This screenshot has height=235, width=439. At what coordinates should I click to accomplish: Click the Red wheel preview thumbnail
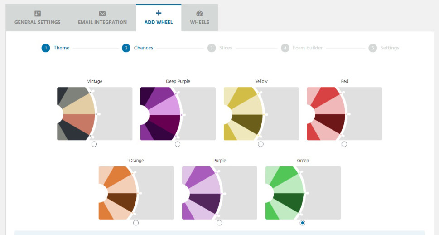(344, 113)
